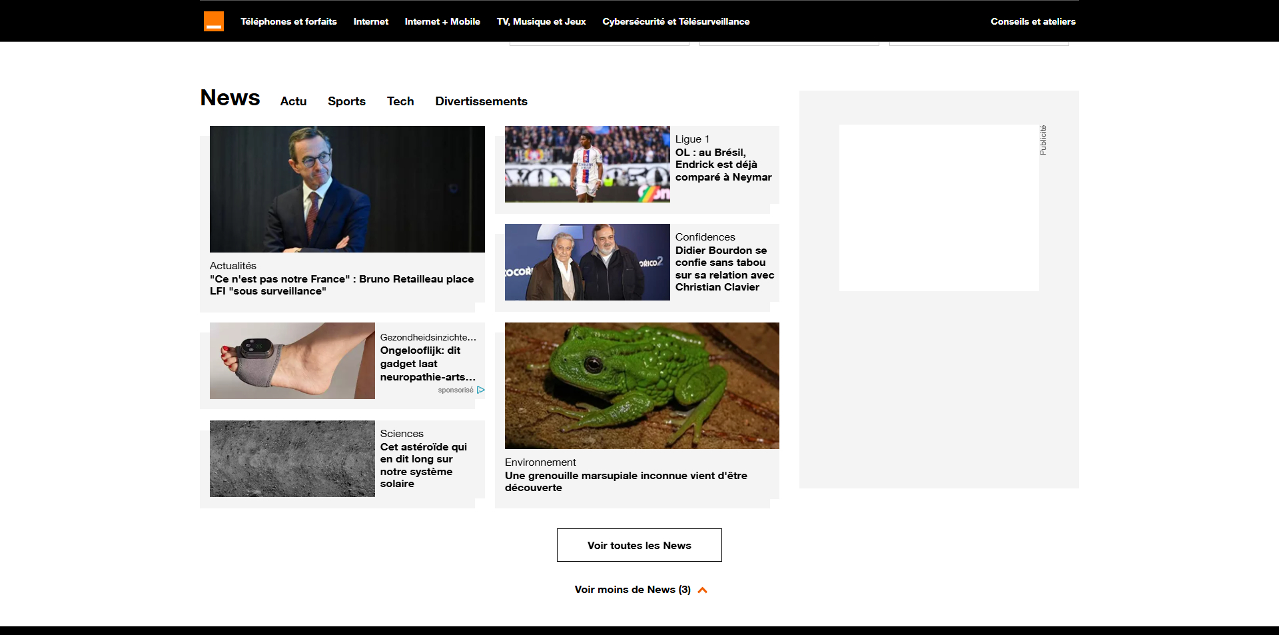This screenshot has width=1279, height=635.
Task: Click the Voir toutes les News button
Action: click(639, 545)
